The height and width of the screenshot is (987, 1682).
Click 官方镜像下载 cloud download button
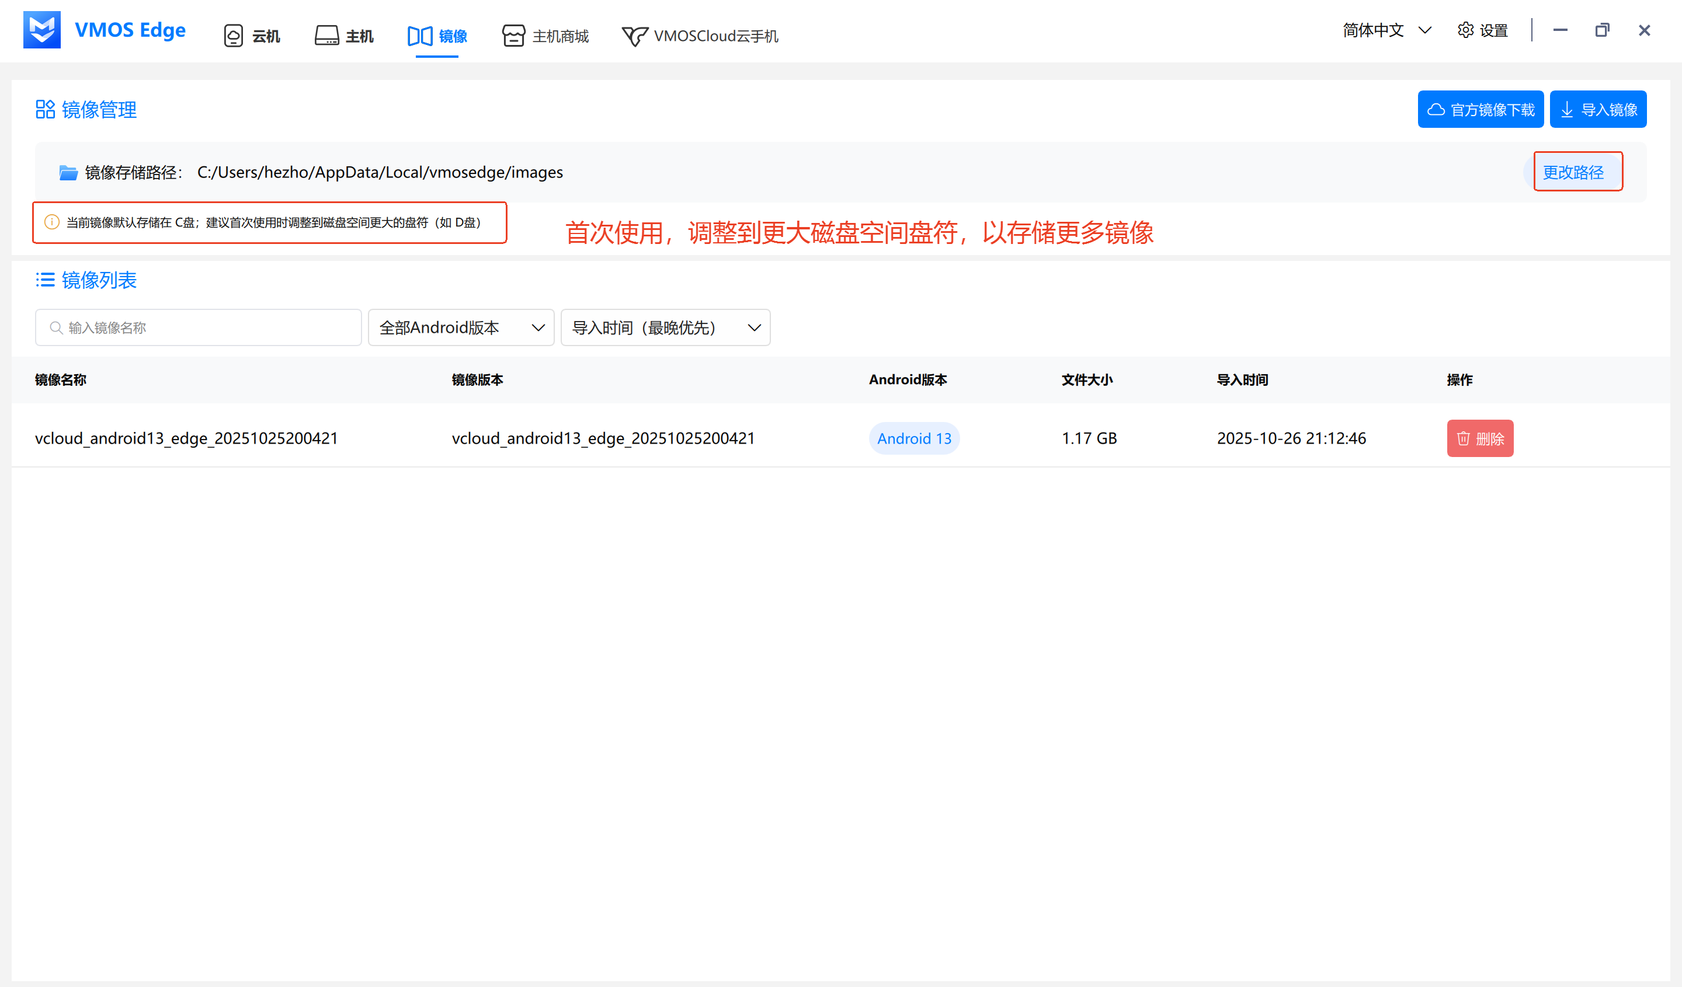(1480, 109)
